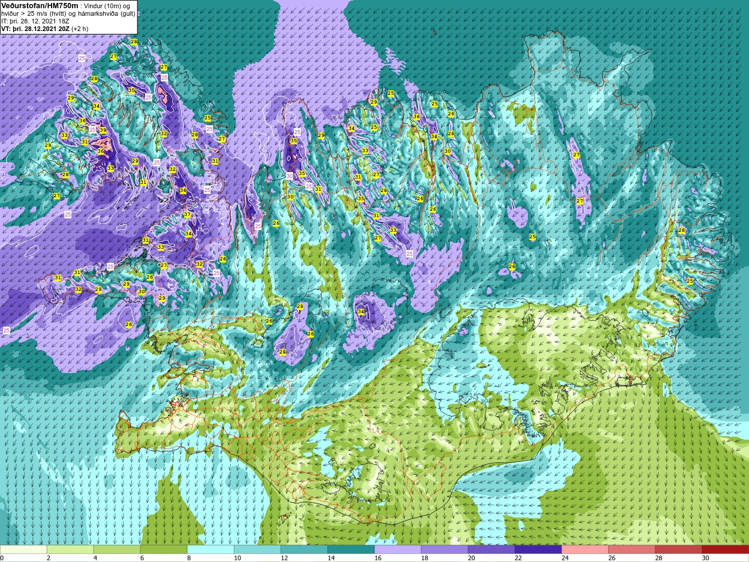Select the salmon 26–28 legend swatch
Image resolution: width=749 pixels, height=562 pixels.
[x=632, y=550]
